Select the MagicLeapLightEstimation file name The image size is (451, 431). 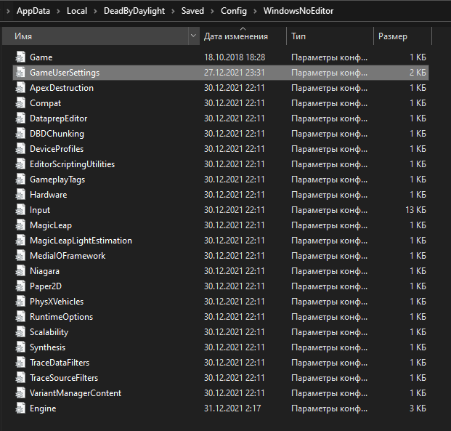pyautogui.click(x=81, y=241)
